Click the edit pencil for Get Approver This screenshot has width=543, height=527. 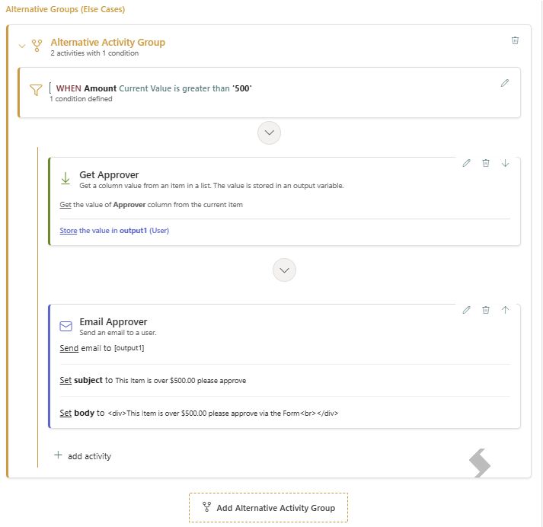pos(467,163)
